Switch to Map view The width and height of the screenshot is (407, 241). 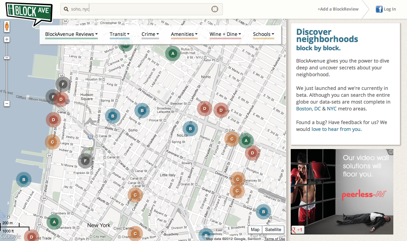tap(255, 230)
